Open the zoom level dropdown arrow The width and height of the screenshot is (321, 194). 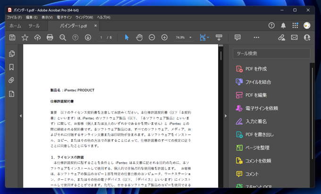click(x=190, y=38)
